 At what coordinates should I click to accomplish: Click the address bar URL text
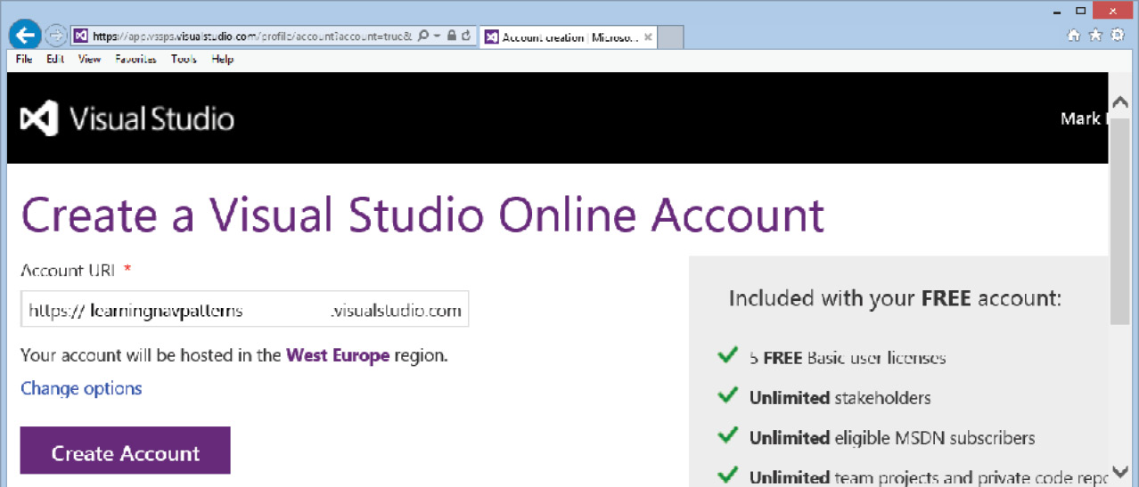(253, 37)
